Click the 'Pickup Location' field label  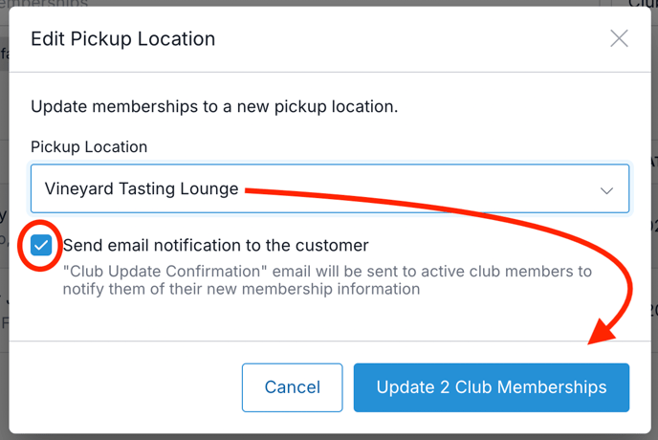point(89,147)
